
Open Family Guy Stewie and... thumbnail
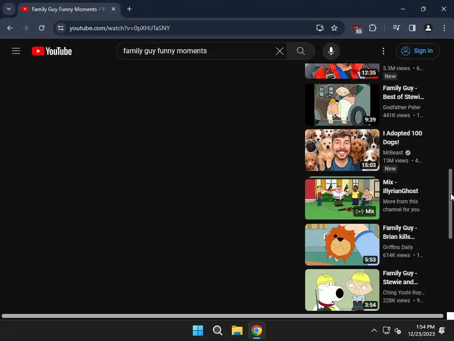click(x=342, y=290)
